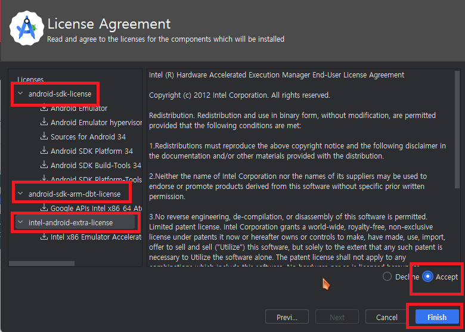Image resolution: width=465 pixels, height=332 pixels.
Task: Select android-sdk-arm-dbt-license in the tree
Action: coord(75,194)
